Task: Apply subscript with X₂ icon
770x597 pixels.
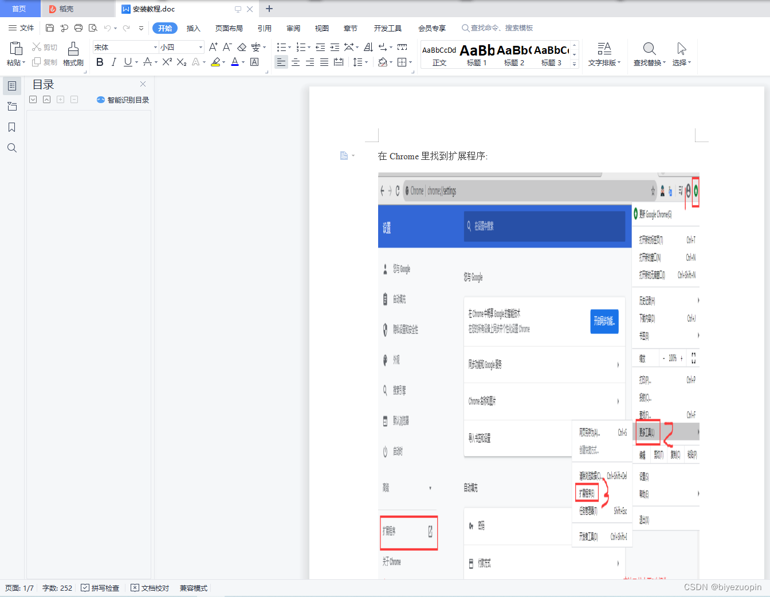Action: 182,62
